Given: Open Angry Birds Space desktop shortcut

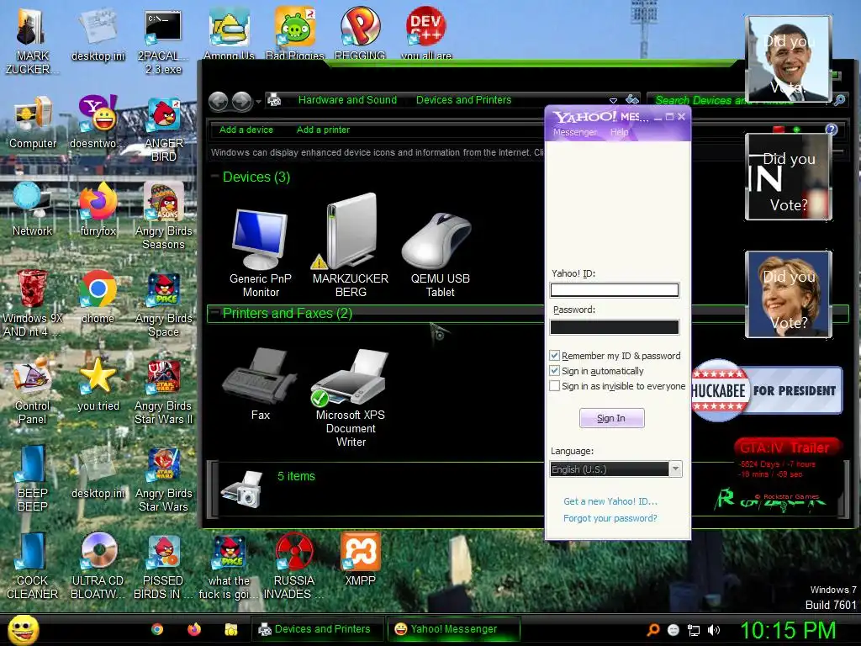Looking at the screenshot, I should click(x=164, y=304).
